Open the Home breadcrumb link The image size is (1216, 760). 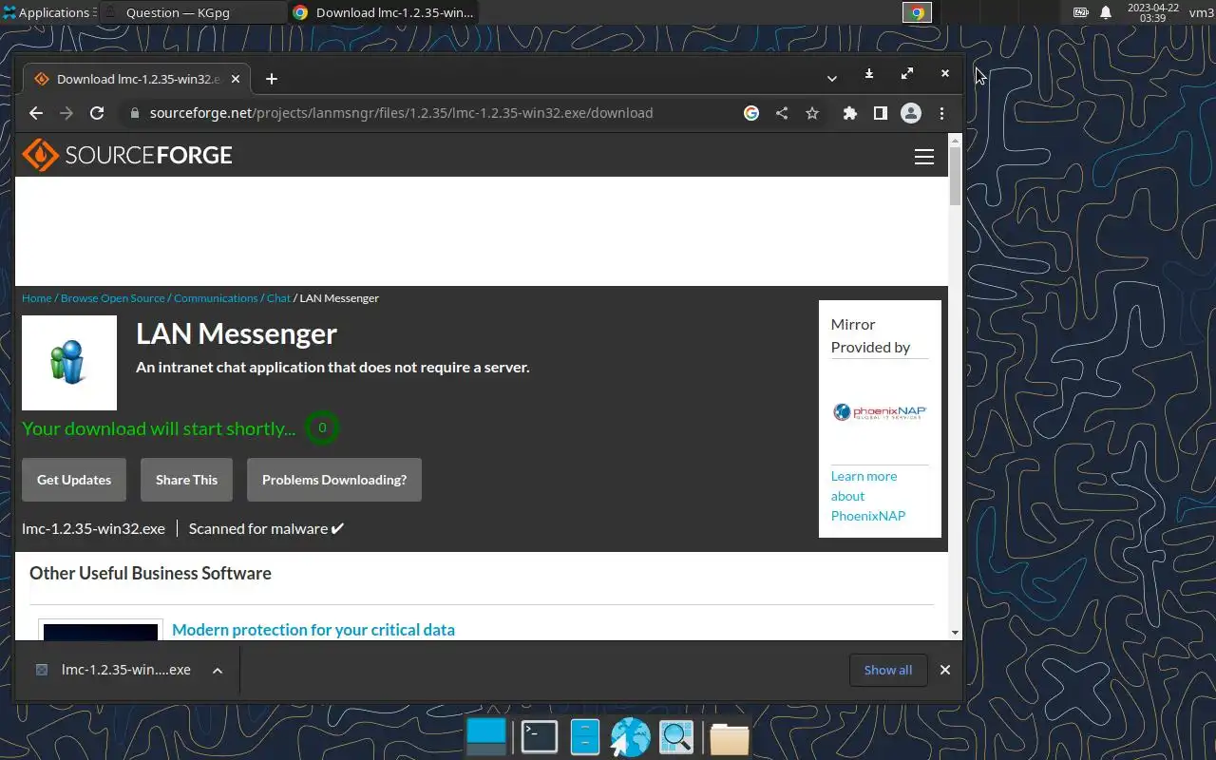pos(37,298)
